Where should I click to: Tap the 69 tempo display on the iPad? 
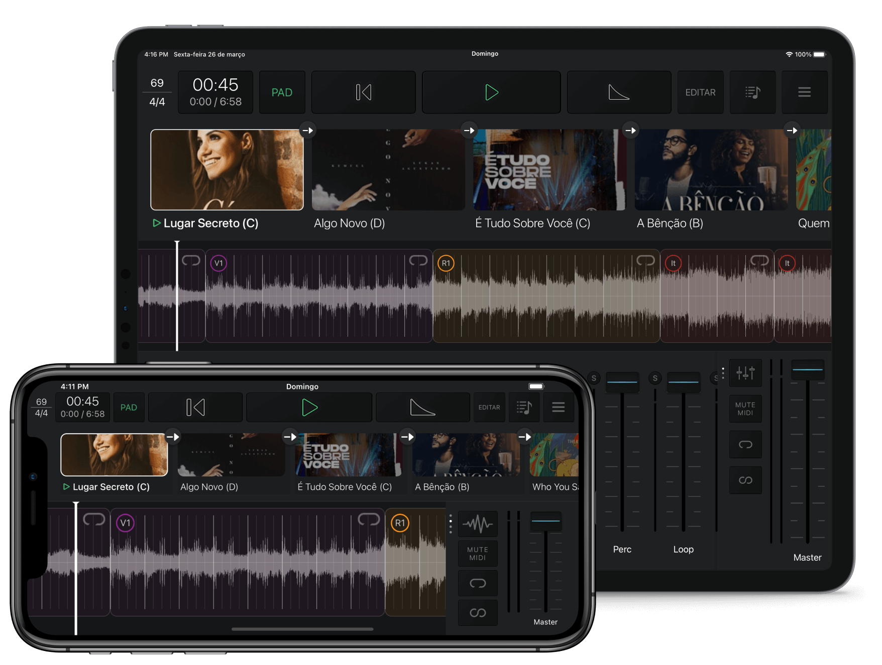(x=157, y=83)
